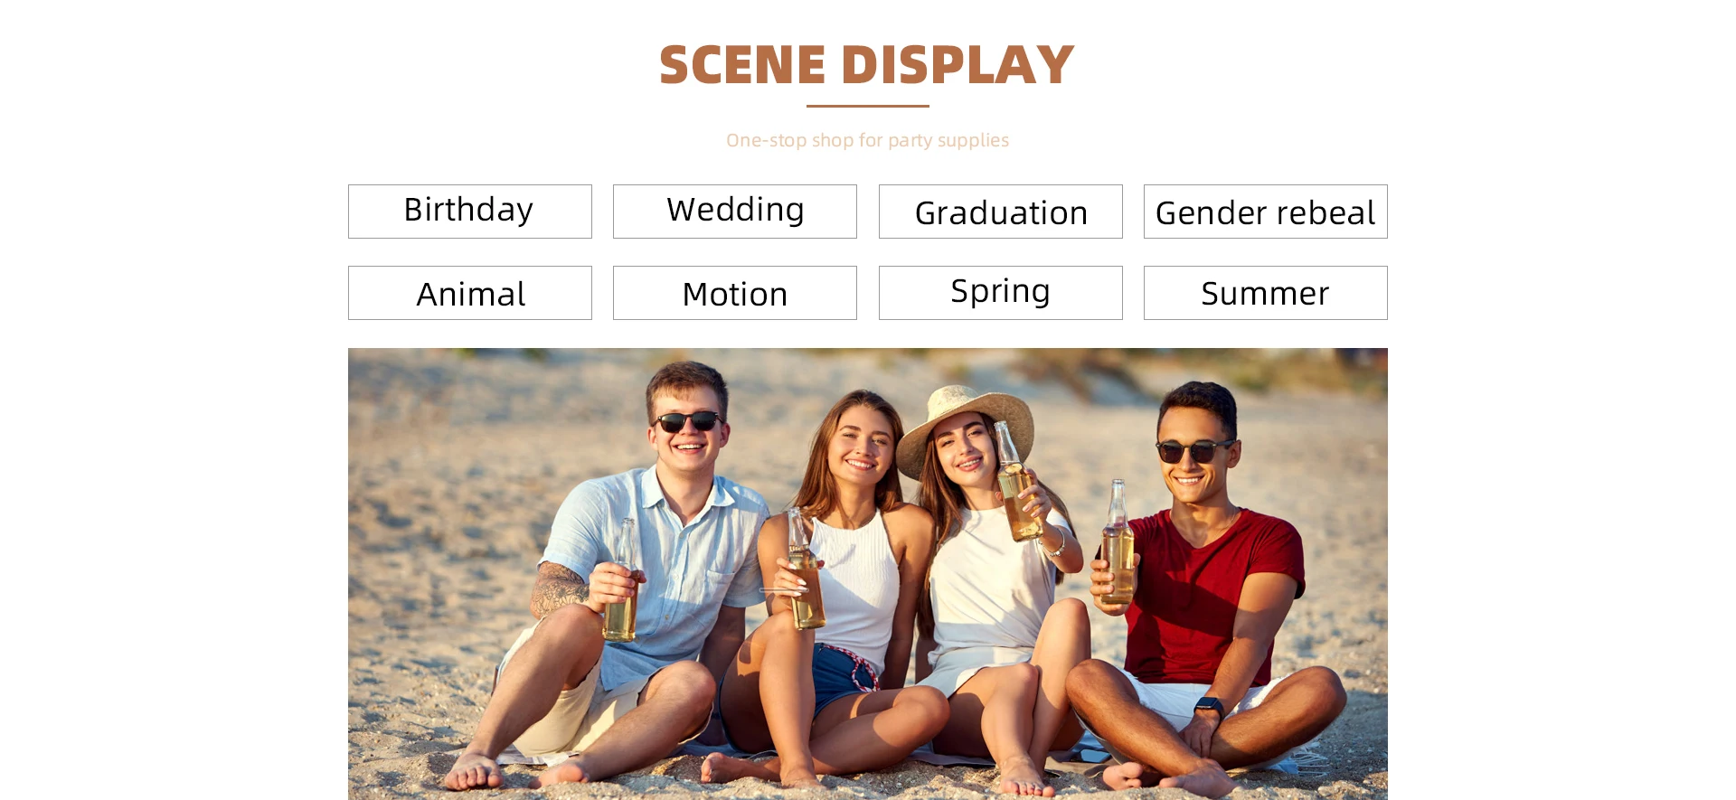The width and height of the screenshot is (1736, 800).
Task: Click the sunglasses on blue-shirt man
Action: [x=687, y=421]
